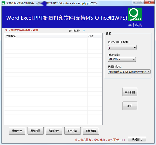Viewport: 156px width, 145px height.
Task: Click the banner title Word,Excel,PPT批量打印软件
Action: [66, 18]
